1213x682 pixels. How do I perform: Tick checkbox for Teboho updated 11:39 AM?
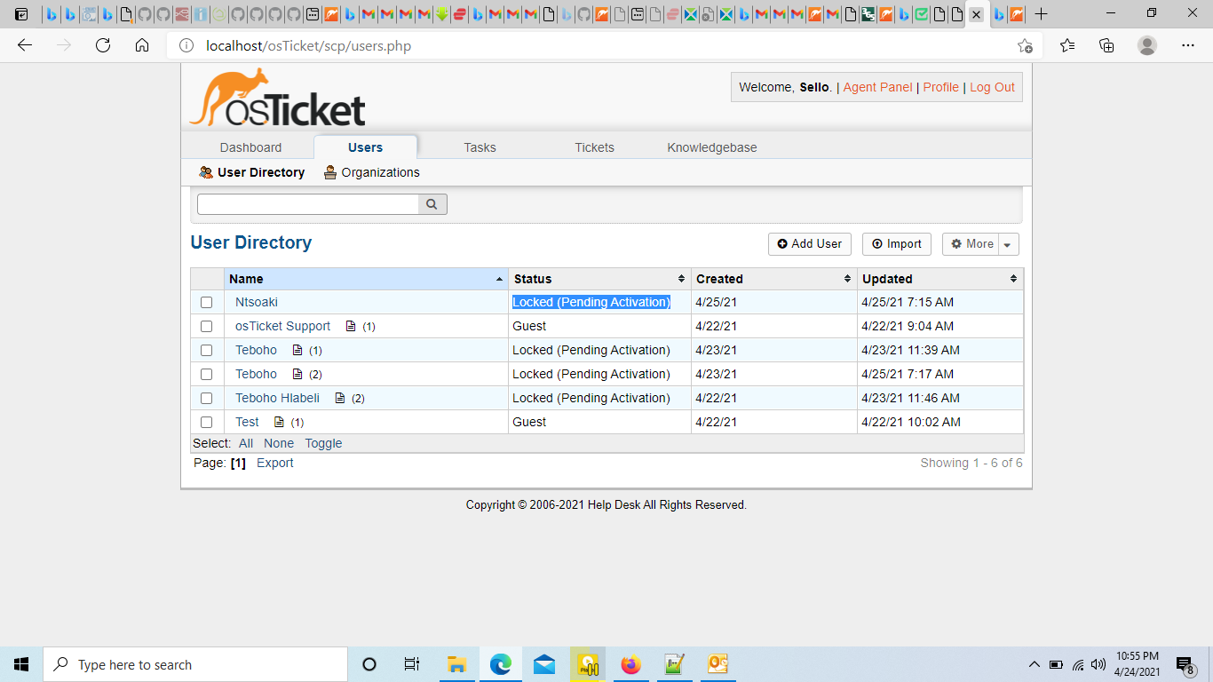pos(207,351)
